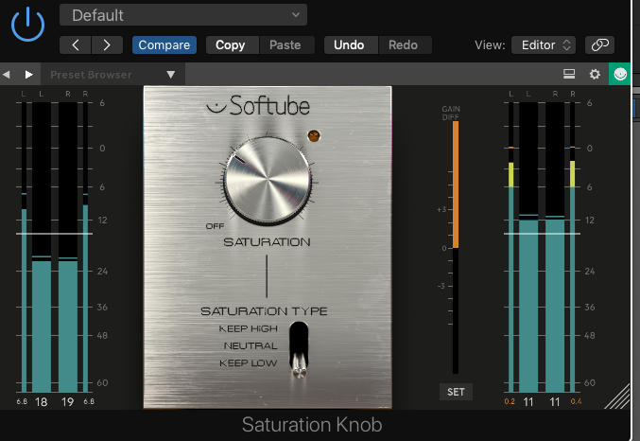640x441 pixels.
Task: Click the resize grip corner icon
Action: (617, 397)
